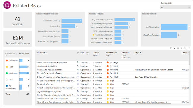Image resolution: width=193 pixels, height=108 pixels.
Task: Click the £250.0K residual cost value
Action: tap(125, 99)
